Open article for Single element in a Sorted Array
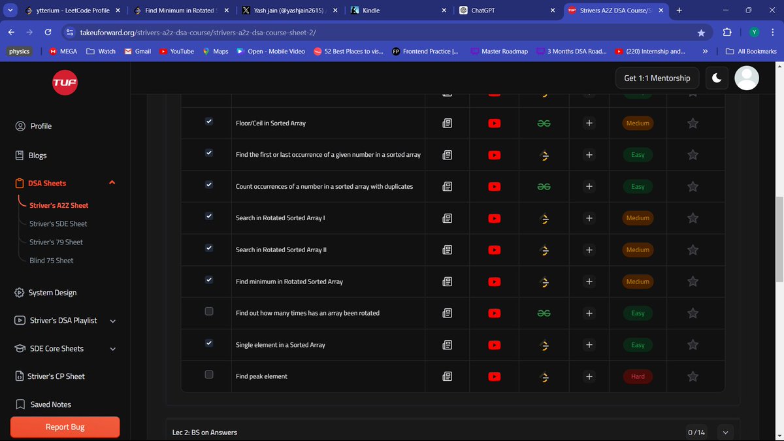The height and width of the screenshot is (441, 784). point(447,345)
